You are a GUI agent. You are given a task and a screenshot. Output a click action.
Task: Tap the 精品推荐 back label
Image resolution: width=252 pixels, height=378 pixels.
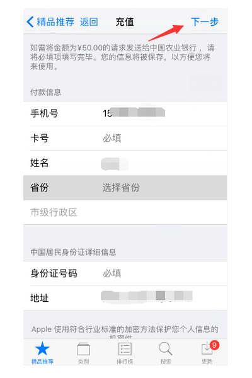click(55, 22)
